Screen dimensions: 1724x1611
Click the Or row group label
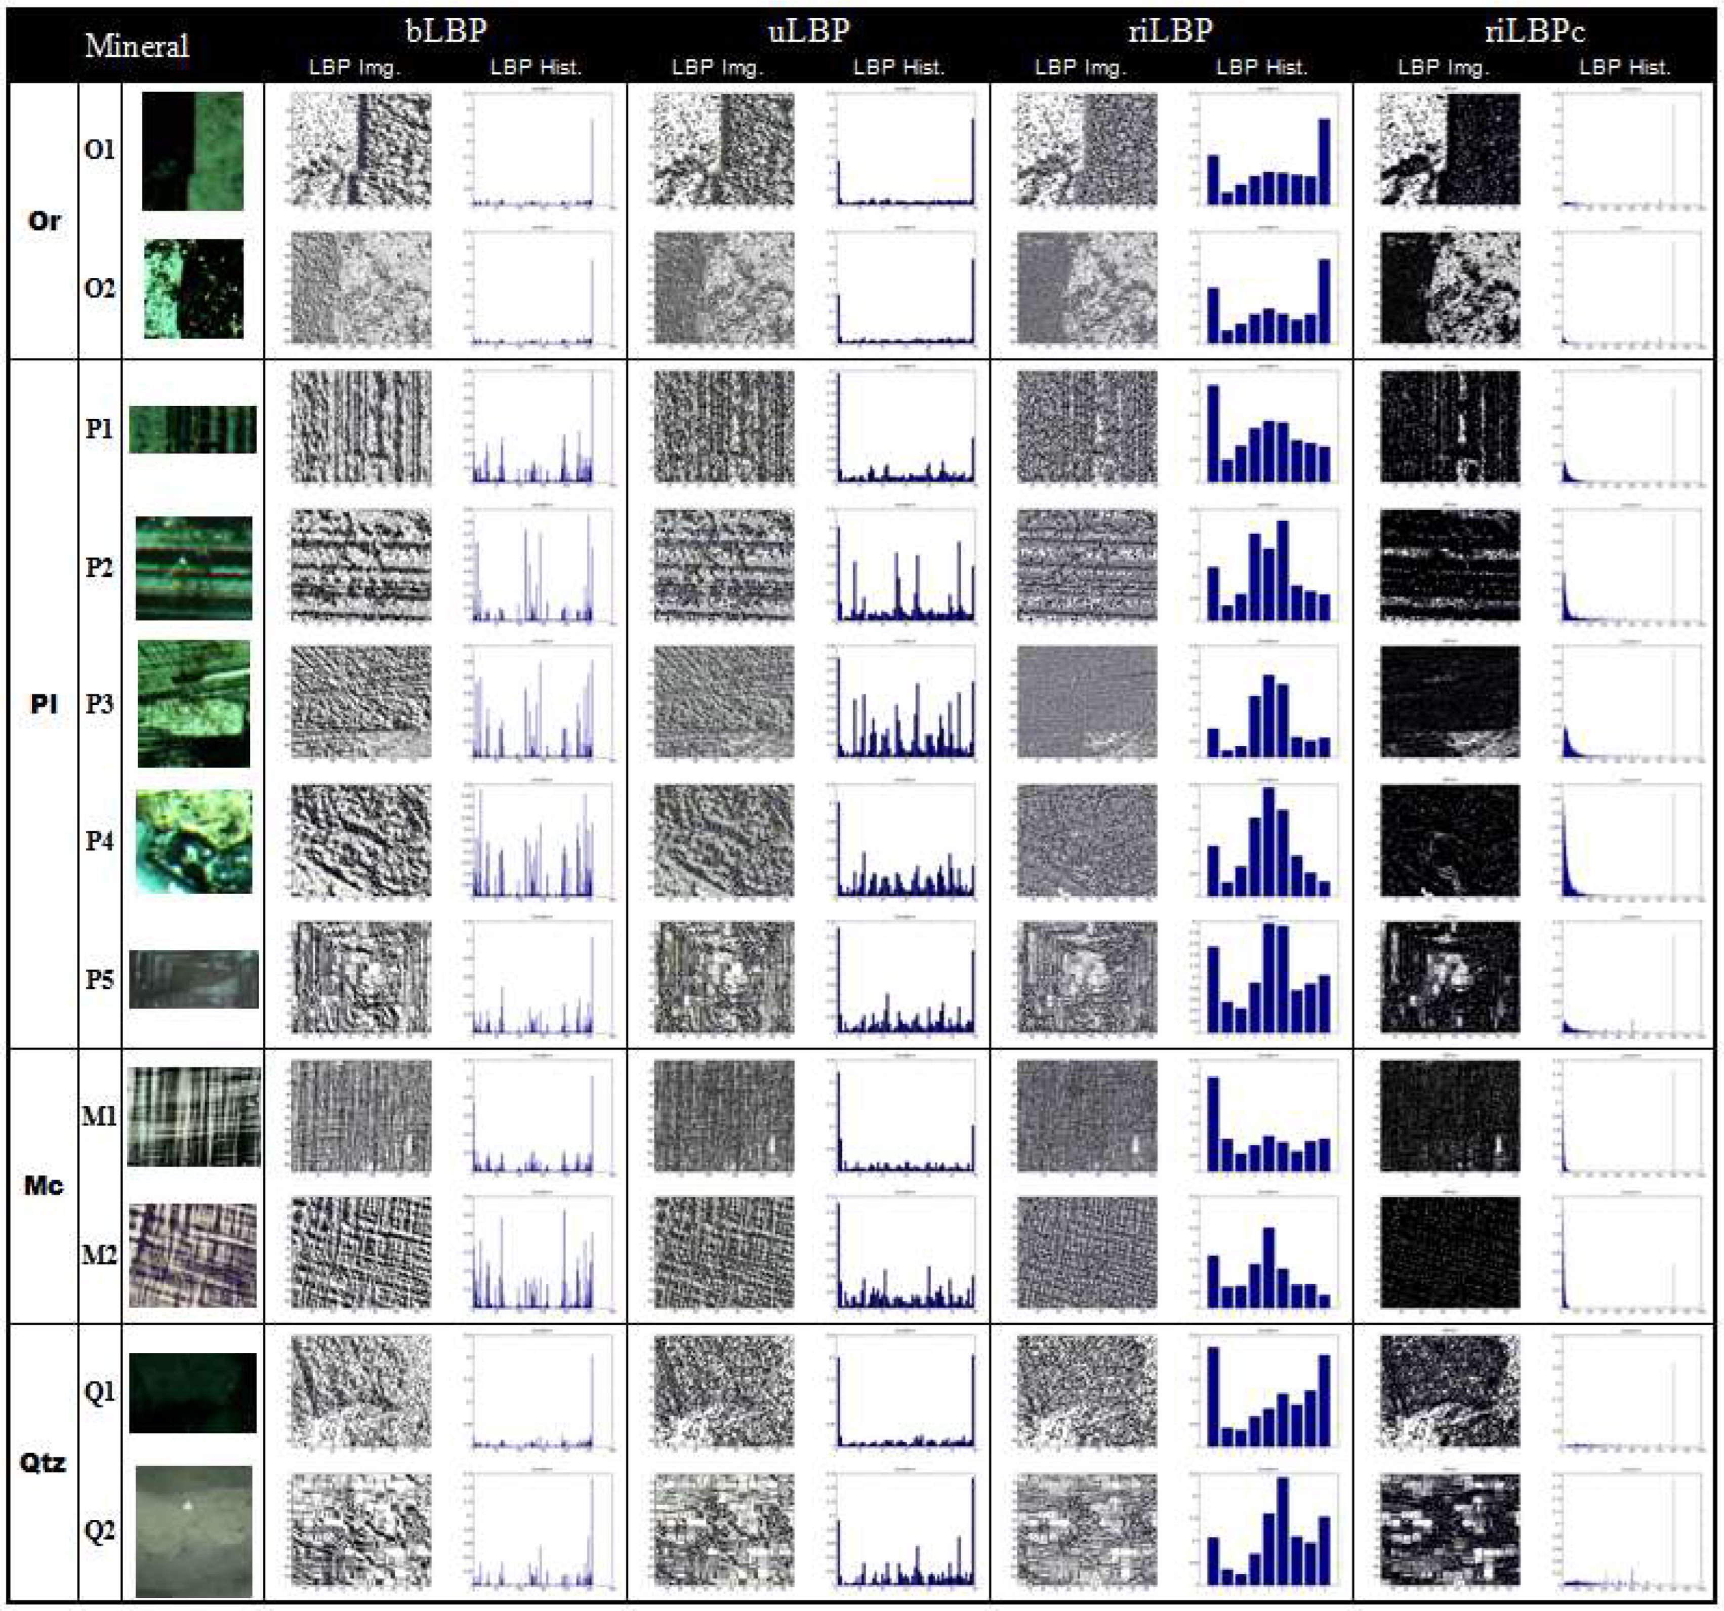pyautogui.click(x=44, y=220)
